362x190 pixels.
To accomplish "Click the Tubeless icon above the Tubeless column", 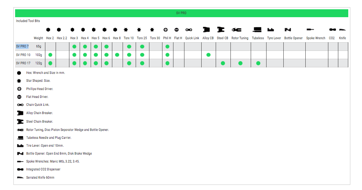I will (x=257, y=30).
